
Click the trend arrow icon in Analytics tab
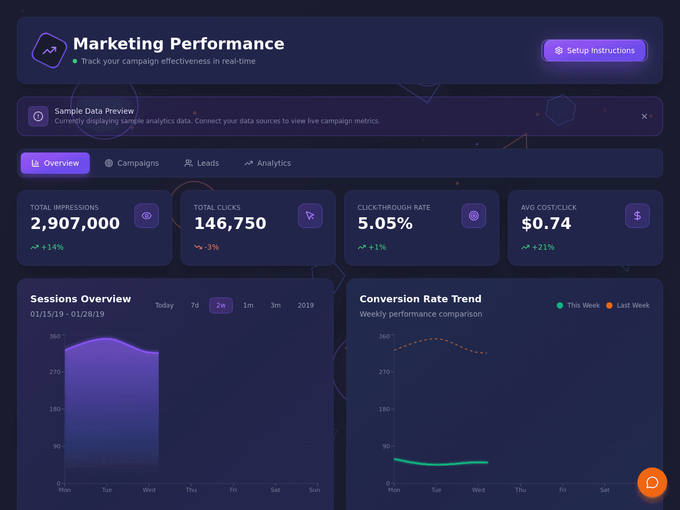(x=249, y=163)
